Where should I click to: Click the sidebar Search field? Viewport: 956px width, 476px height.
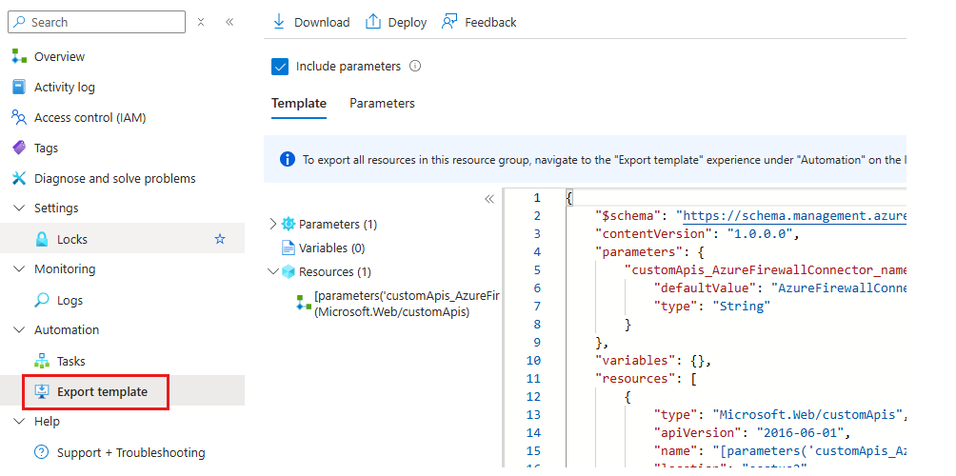(x=96, y=22)
